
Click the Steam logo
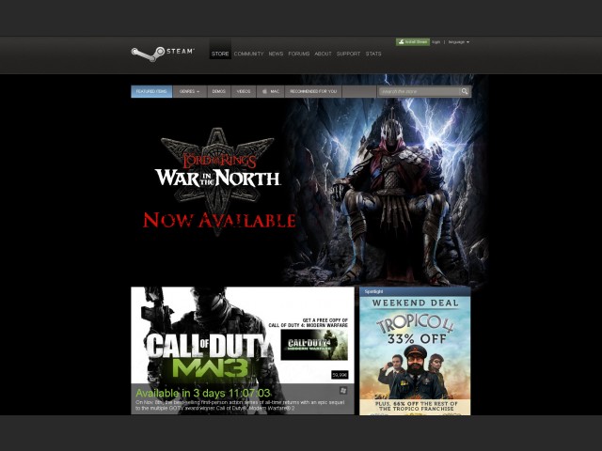pyautogui.click(x=163, y=54)
